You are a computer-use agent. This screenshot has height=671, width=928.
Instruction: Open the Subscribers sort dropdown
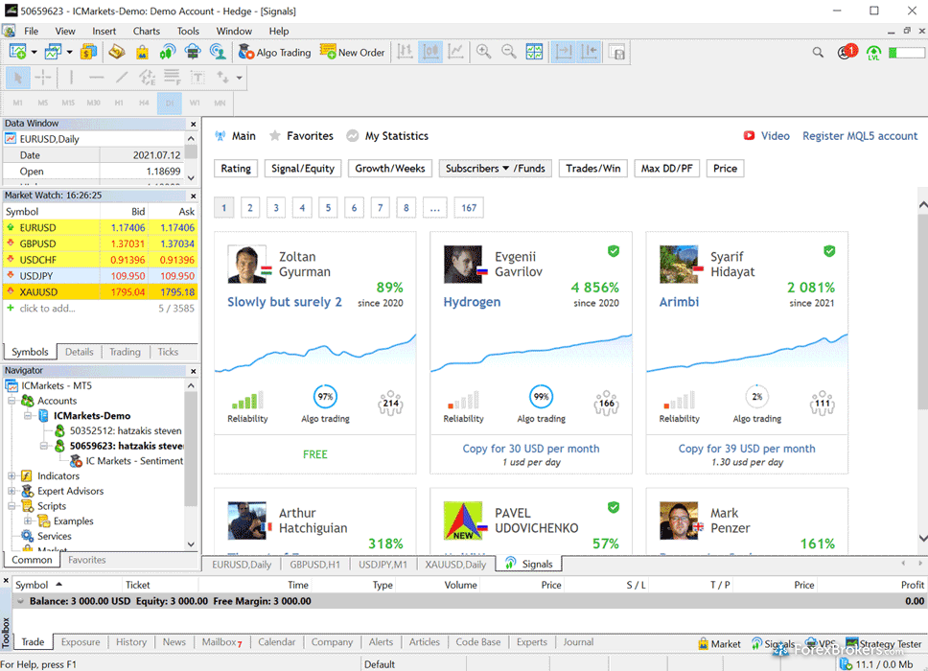[492, 169]
